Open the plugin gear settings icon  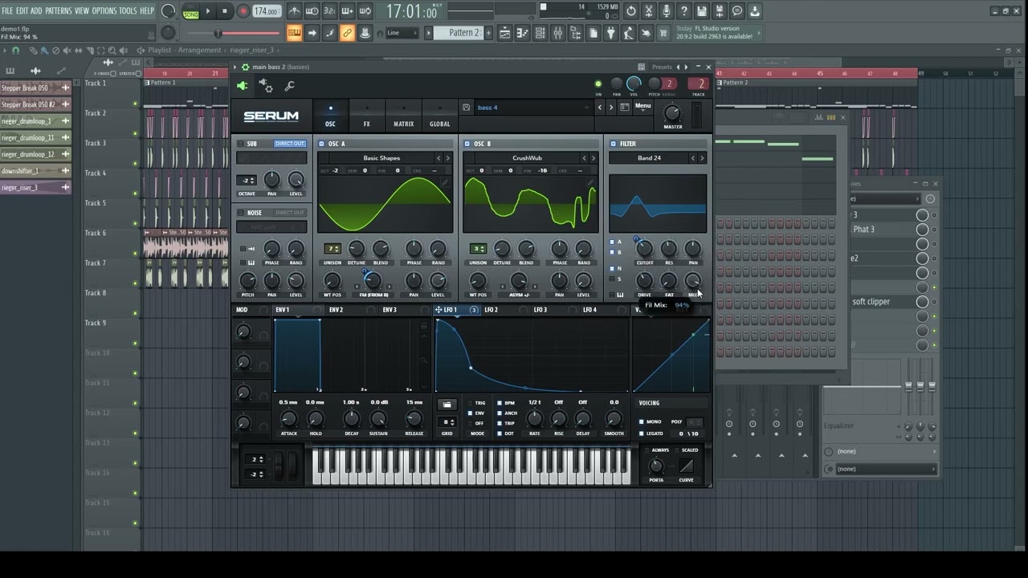pos(266,86)
